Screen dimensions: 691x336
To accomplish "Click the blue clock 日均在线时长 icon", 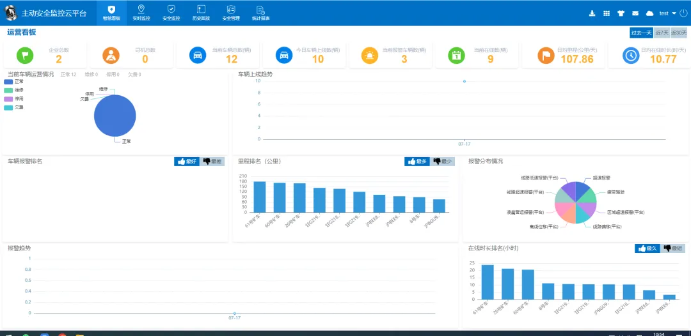I will pyautogui.click(x=632, y=56).
